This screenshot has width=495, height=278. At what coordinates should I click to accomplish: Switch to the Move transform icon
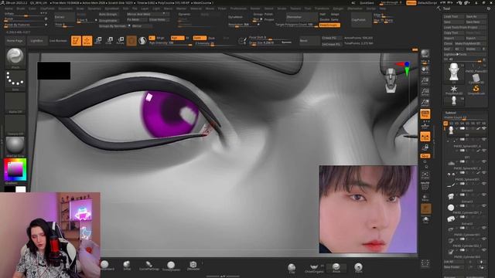[x=98, y=41]
